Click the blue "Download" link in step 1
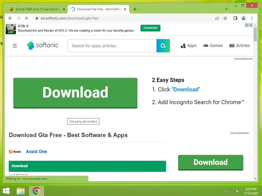The width and height of the screenshot is (262, 196). click(x=186, y=89)
